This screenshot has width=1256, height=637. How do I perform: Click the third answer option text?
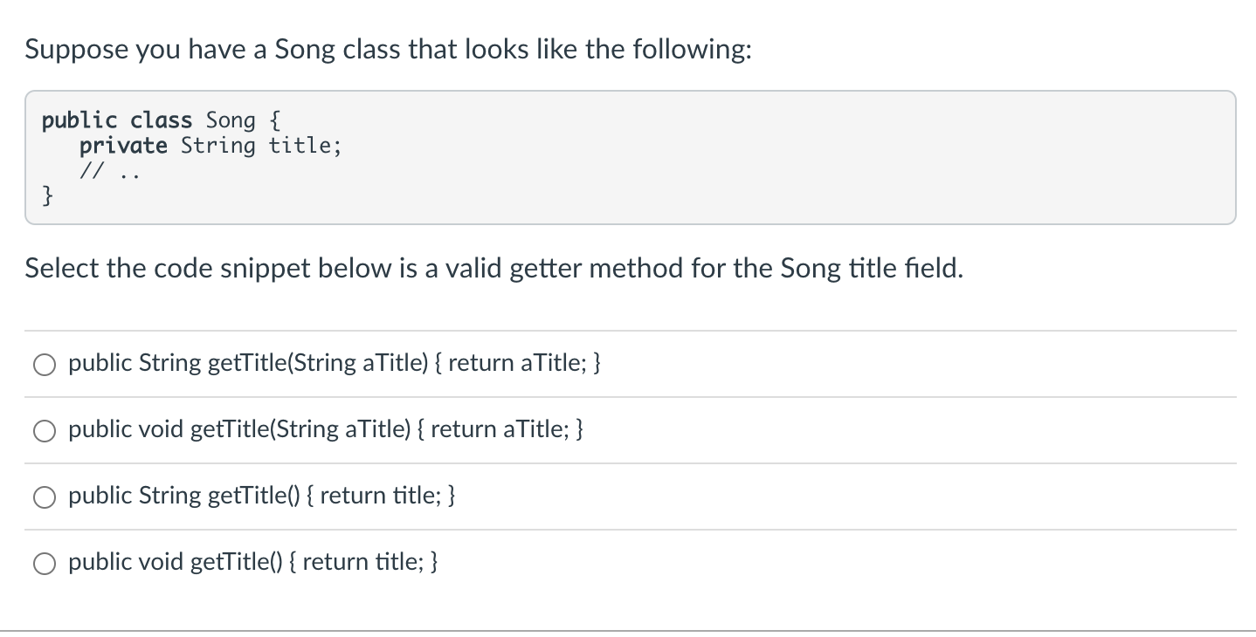pyautogui.click(x=262, y=497)
